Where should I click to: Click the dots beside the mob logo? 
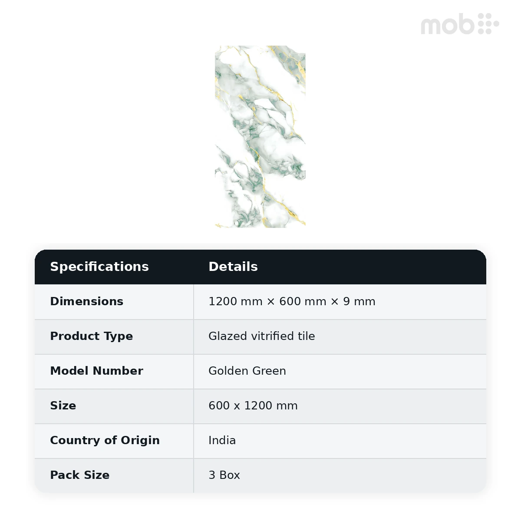tap(488, 23)
